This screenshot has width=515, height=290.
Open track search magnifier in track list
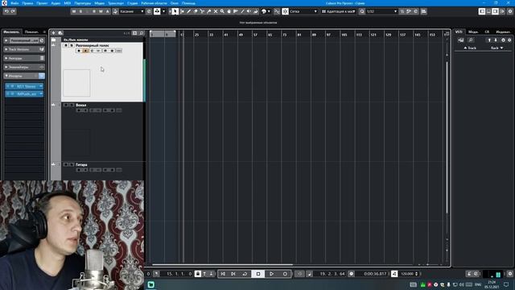(142, 33)
